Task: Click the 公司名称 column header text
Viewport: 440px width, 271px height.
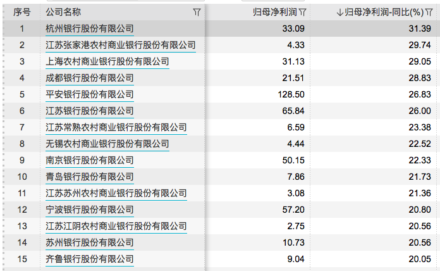Action: coord(63,12)
